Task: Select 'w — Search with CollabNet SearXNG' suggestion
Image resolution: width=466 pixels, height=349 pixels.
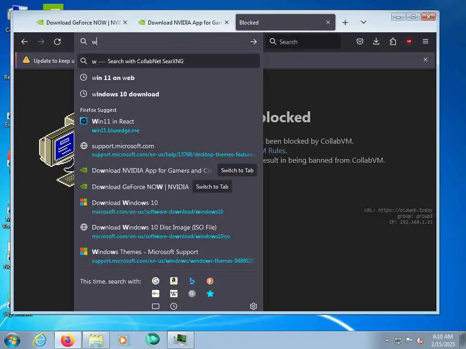Action: (168, 61)
